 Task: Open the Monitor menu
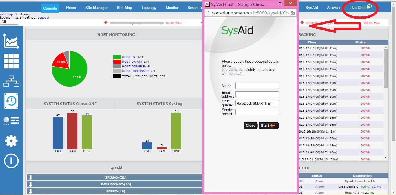pyautogui.click(x=172, y=8)
